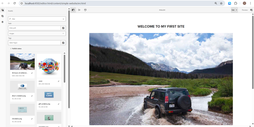254x127 pixels.
Task: Click the asset list scroll up arrow
Action: (65, 53)
